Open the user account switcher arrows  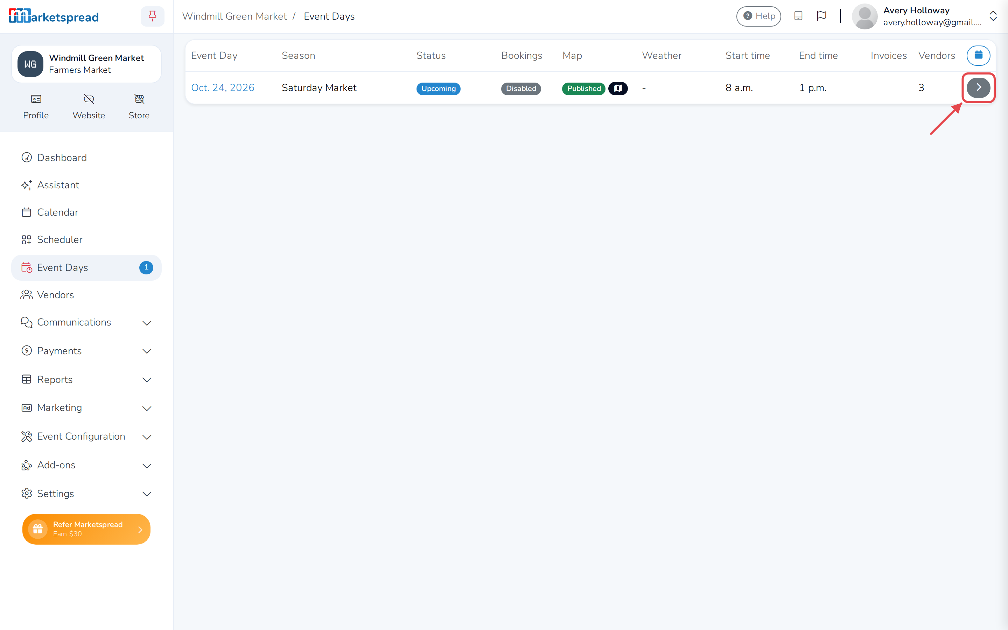[993, 16]
